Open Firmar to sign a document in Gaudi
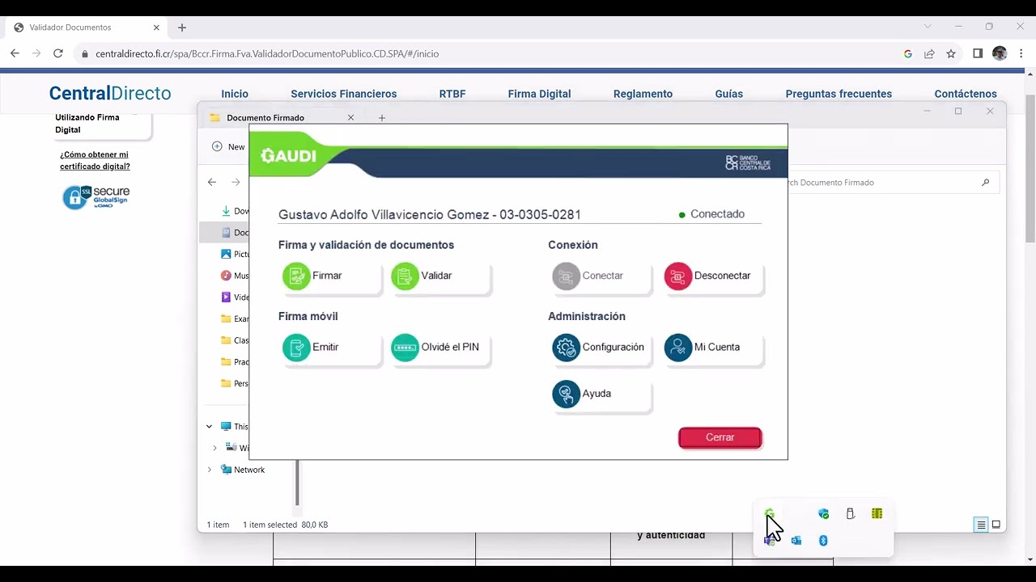This screenshot has width=1036, height=582. tap(331, 276)
